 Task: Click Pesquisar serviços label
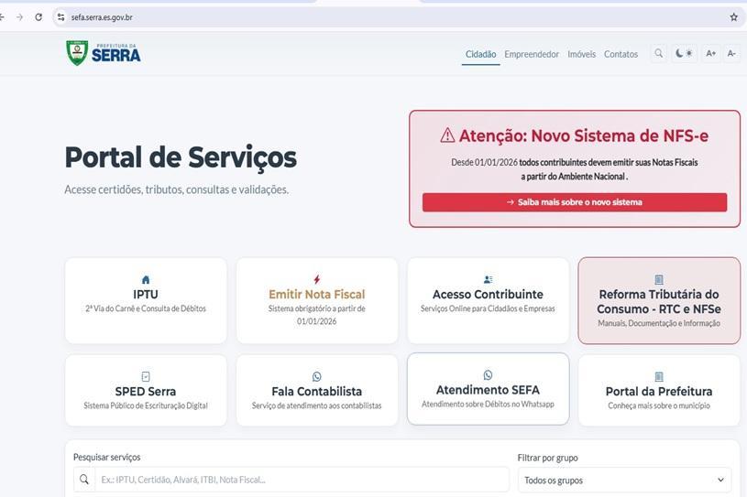[106, 457]
